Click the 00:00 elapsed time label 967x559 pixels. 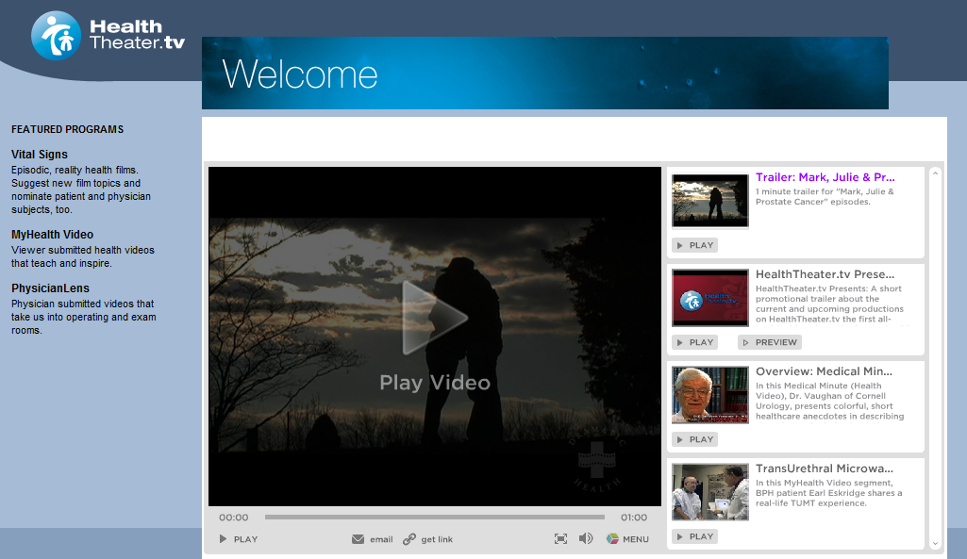click(234, 518)
